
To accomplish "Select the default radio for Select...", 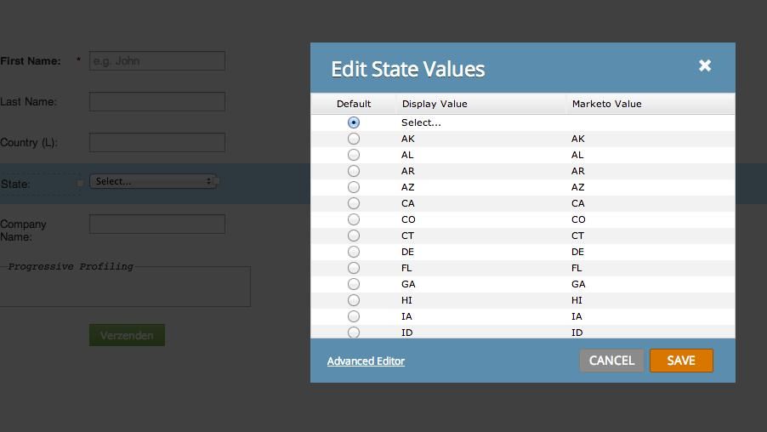I will pos(354,122).
